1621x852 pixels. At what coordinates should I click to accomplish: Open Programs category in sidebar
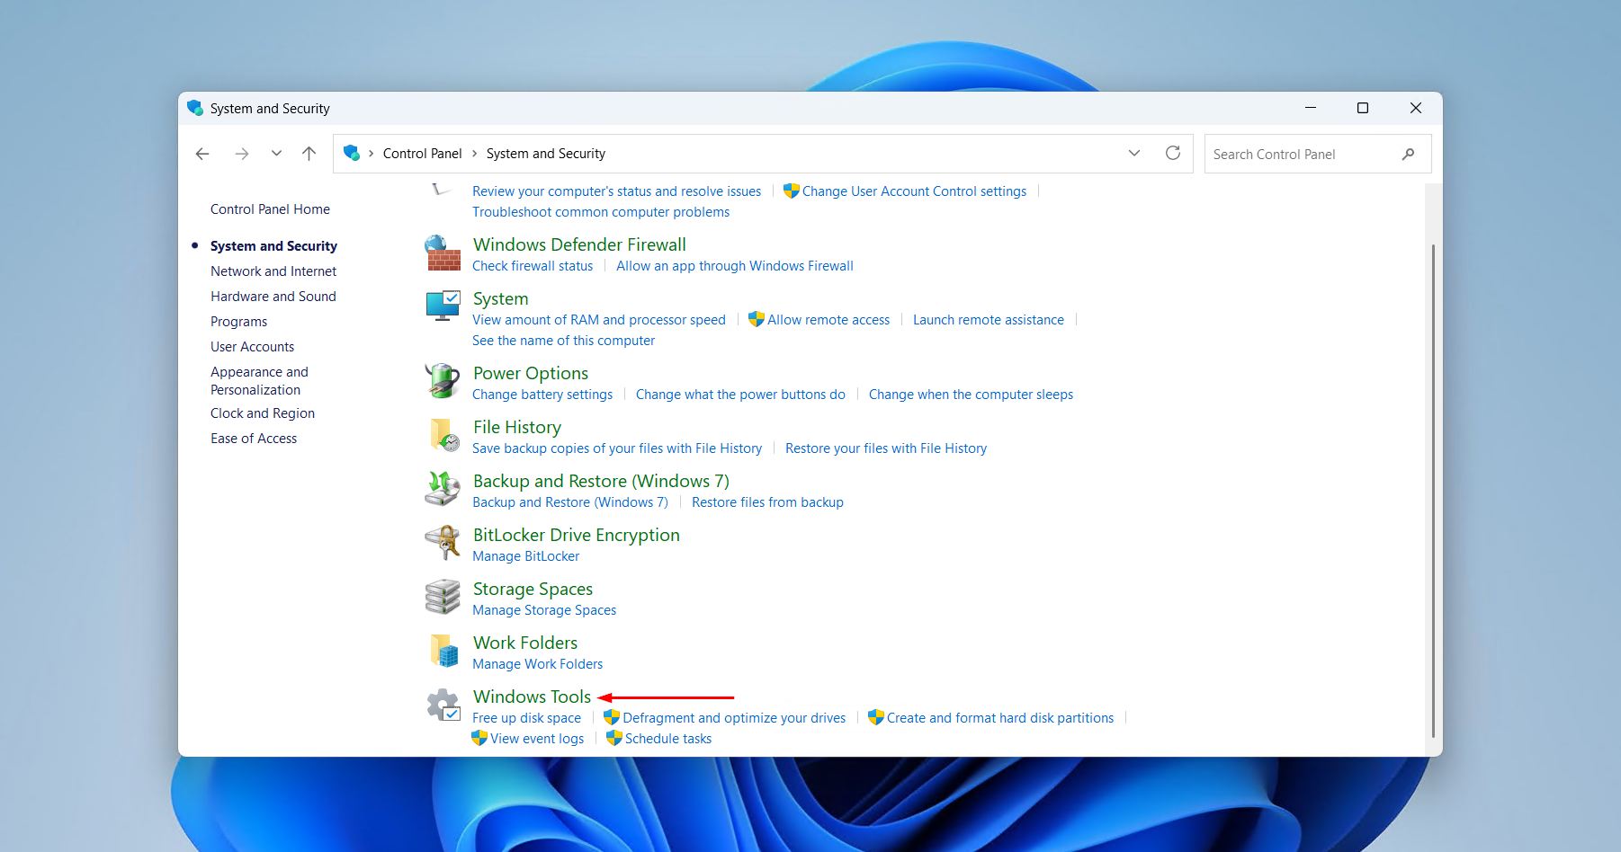point(238,322)
